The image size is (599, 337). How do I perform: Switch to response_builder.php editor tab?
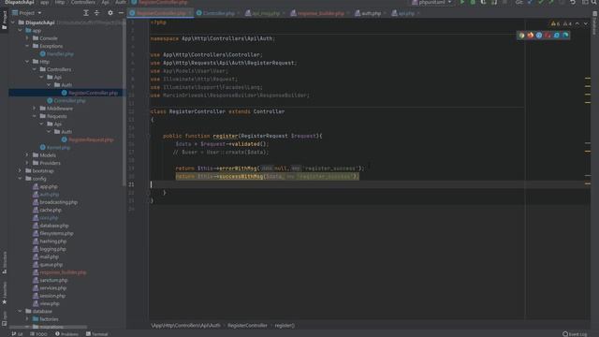(320, 13)
